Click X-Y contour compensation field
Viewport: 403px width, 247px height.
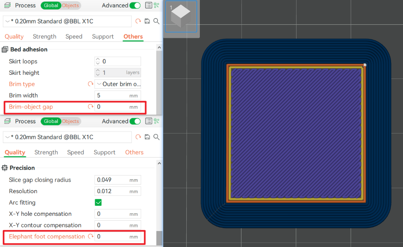point(118,225)
